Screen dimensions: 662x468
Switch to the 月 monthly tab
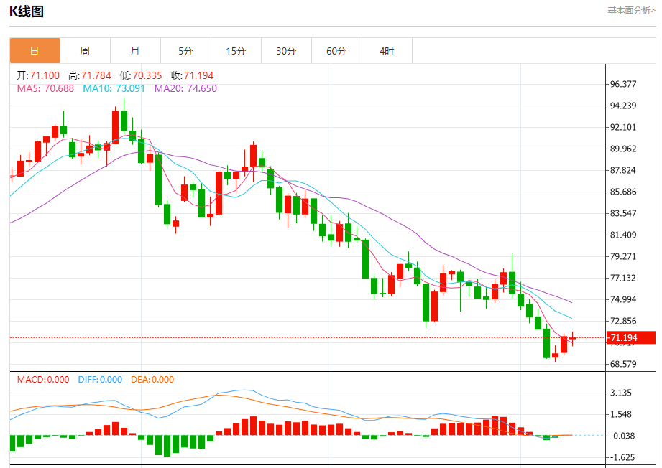point(135,51)
